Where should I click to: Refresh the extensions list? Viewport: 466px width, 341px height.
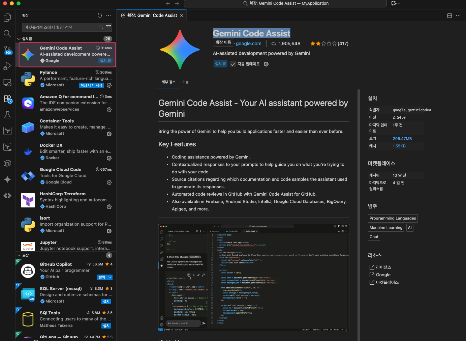[100, 16]
